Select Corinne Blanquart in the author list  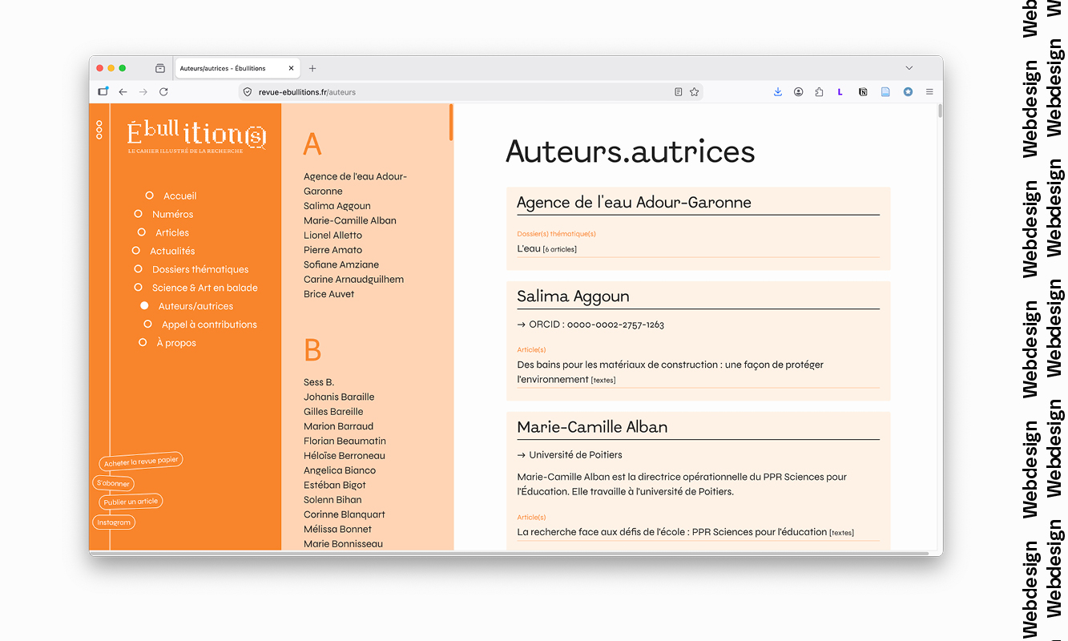click(x=345, y=514)
